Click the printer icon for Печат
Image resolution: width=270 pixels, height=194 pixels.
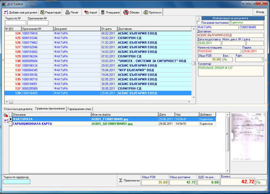(67, 12)
